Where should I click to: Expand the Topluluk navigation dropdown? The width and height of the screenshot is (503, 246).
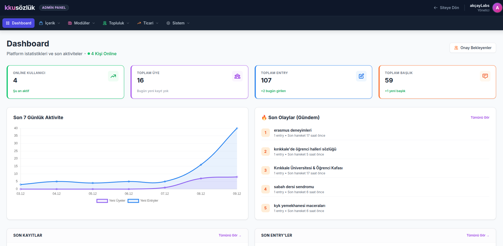tap(116, 23)
